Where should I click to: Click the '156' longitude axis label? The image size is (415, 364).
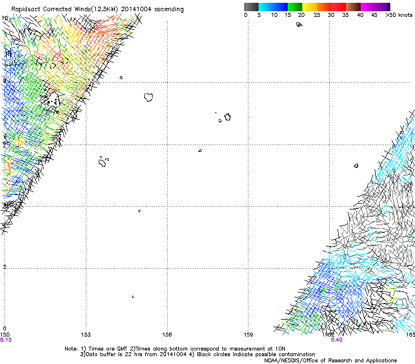point(167,335)
